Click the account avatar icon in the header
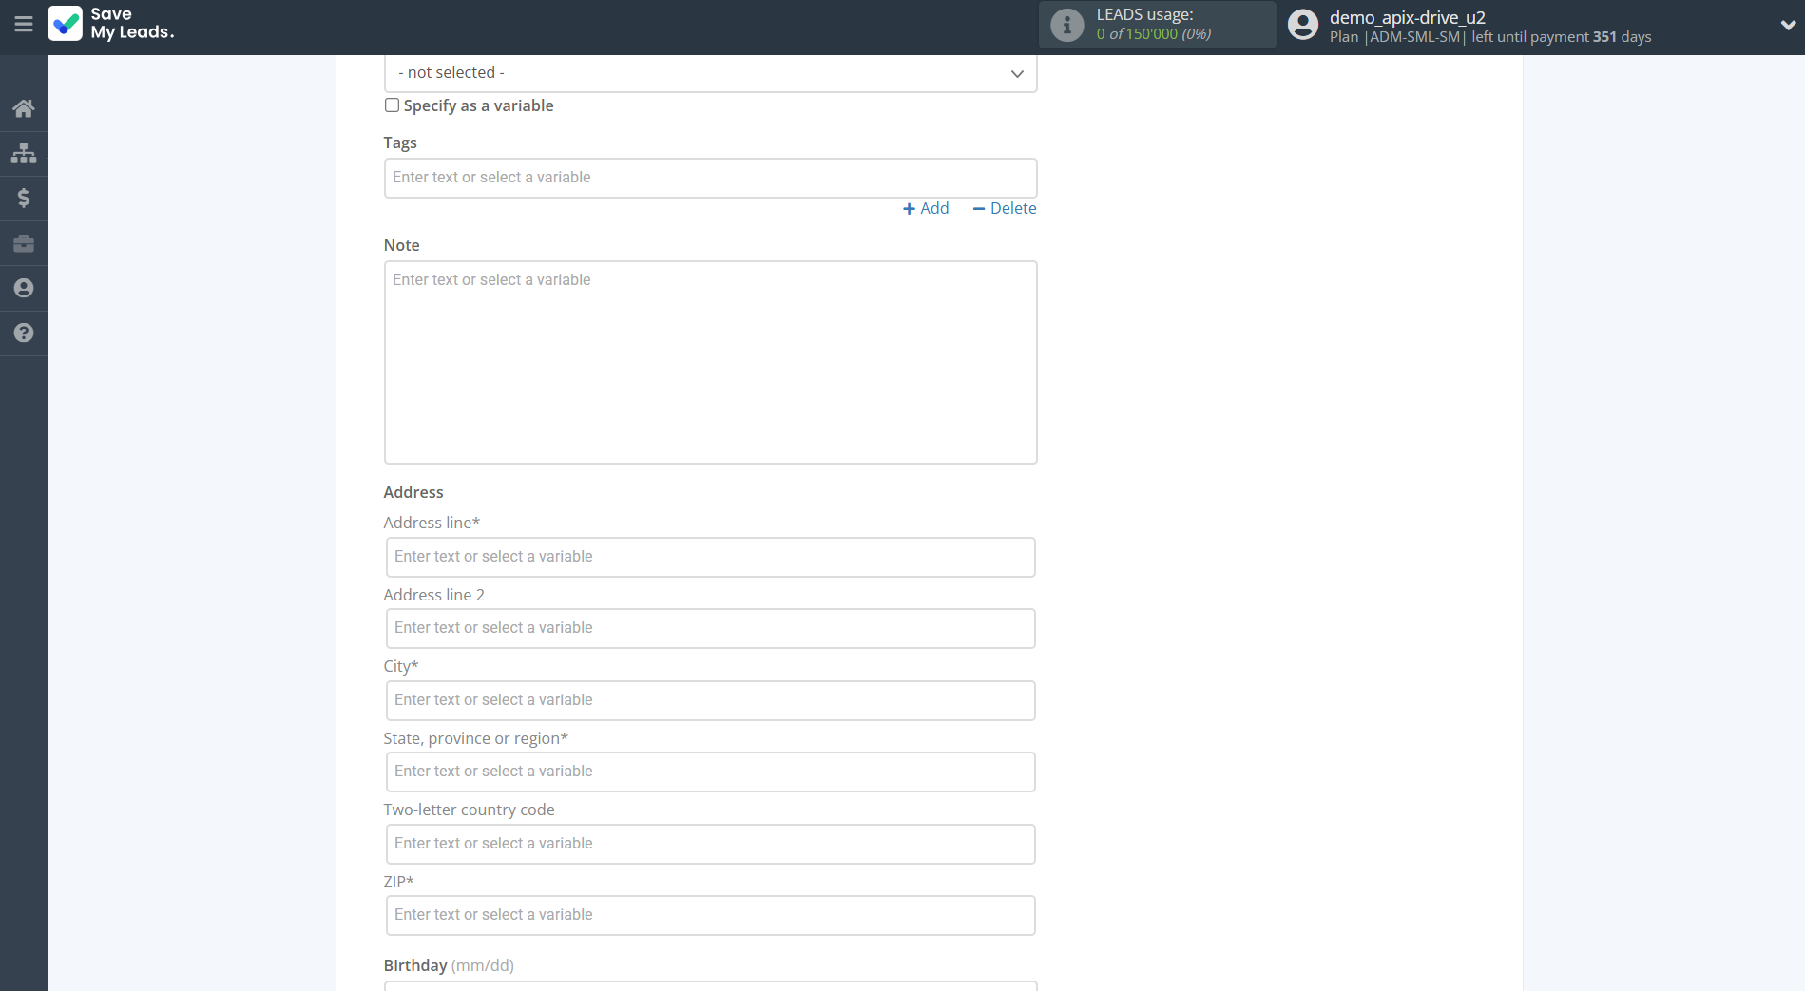The height and width of the screenshot is (991, 1805). (x=1302, y=25)
